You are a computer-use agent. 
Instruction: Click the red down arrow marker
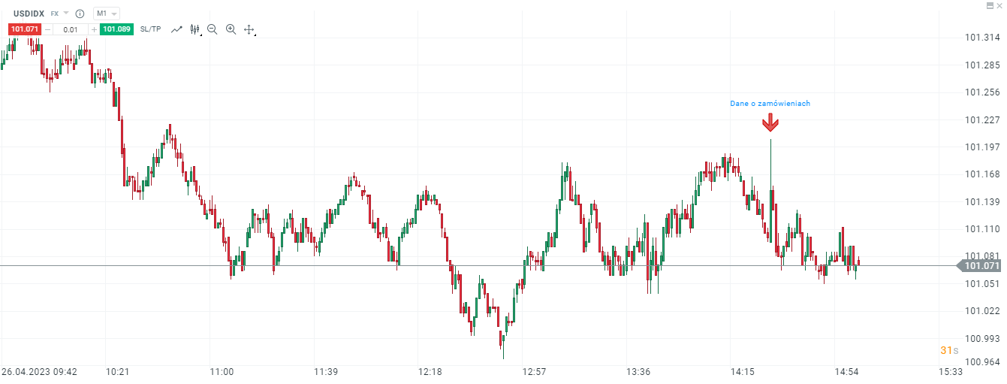[770, 123]
